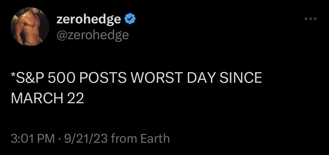Screen dimensions: 329x155
Task: Open the three-dot more options menu
Action: click(x=310, y=19)
